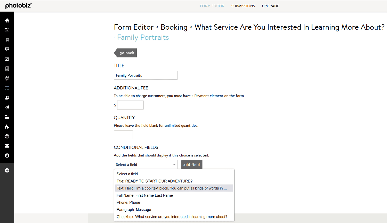The image size is (387, 223).
Task: Switch to the SUBMISSIONS tab
Action: tap(243, 6)
